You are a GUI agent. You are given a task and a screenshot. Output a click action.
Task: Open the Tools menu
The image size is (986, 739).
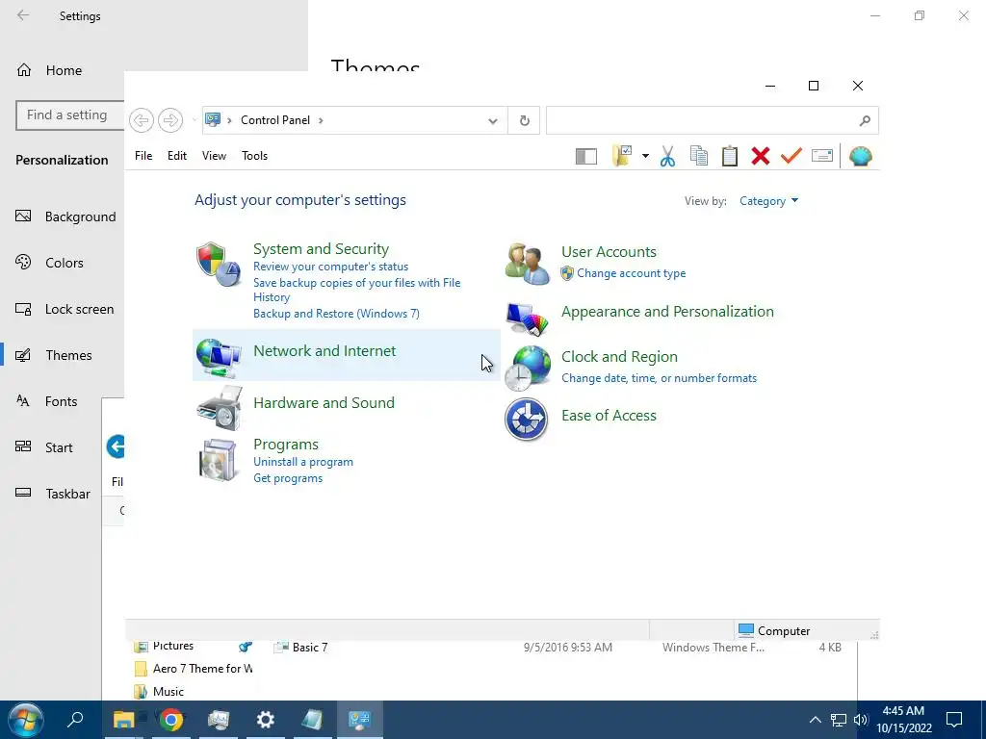click(x=254, y=155)
